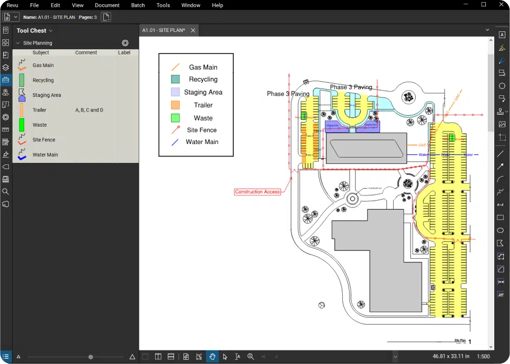Activate the Pan hand tool
Screen dimensions: 510x364
pyautogui.click(x=212, y=357)
